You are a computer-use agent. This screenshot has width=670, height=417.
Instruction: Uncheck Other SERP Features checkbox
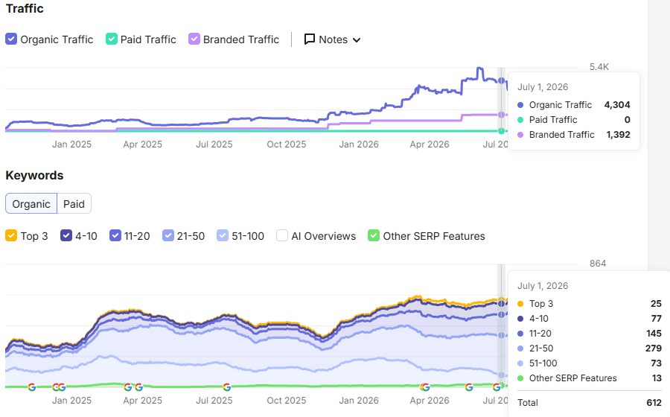(374, 235)
